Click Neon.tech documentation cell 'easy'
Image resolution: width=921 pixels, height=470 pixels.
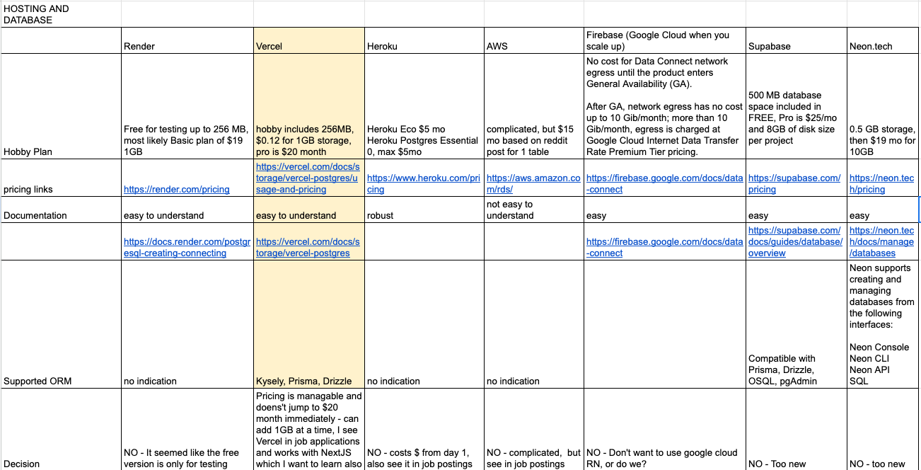coord(883,210)
